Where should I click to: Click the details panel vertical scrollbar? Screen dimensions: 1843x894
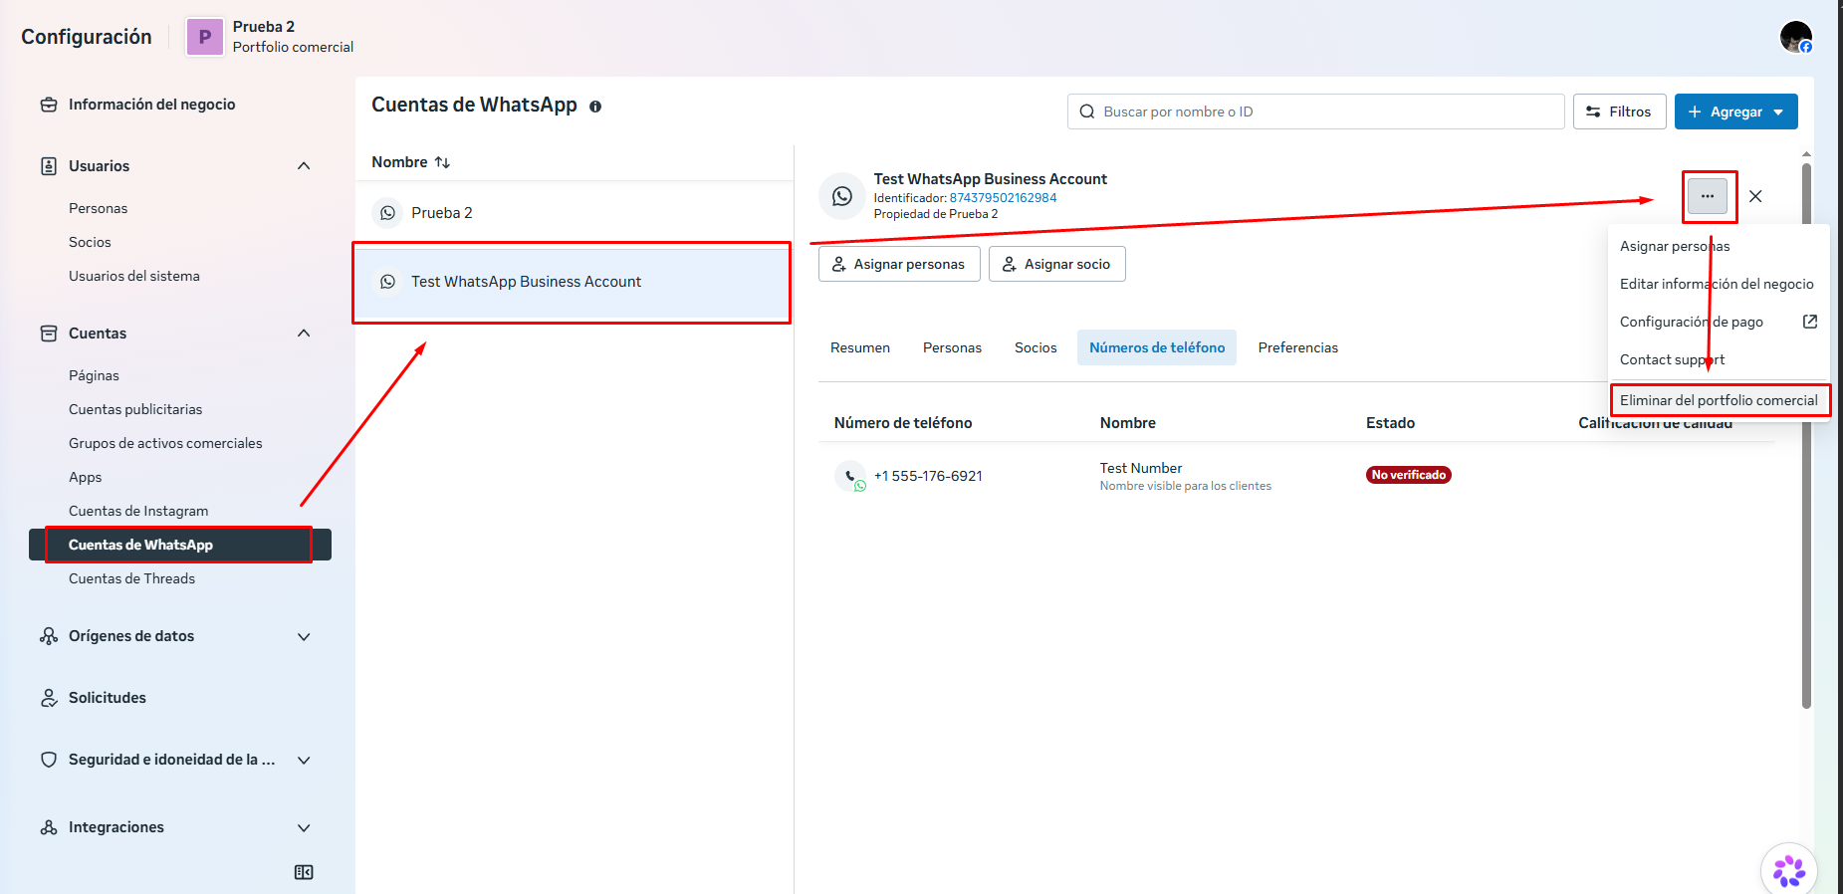(x=1806, y=436)
